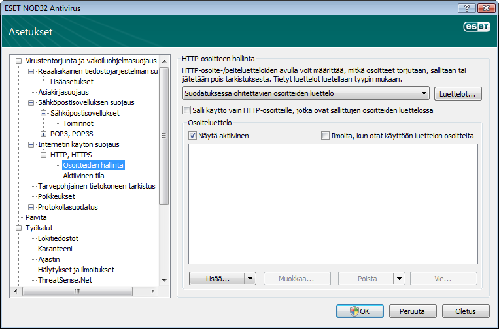Uncheck the Näytä aktiivinen checkbox

tap(192, 136)
